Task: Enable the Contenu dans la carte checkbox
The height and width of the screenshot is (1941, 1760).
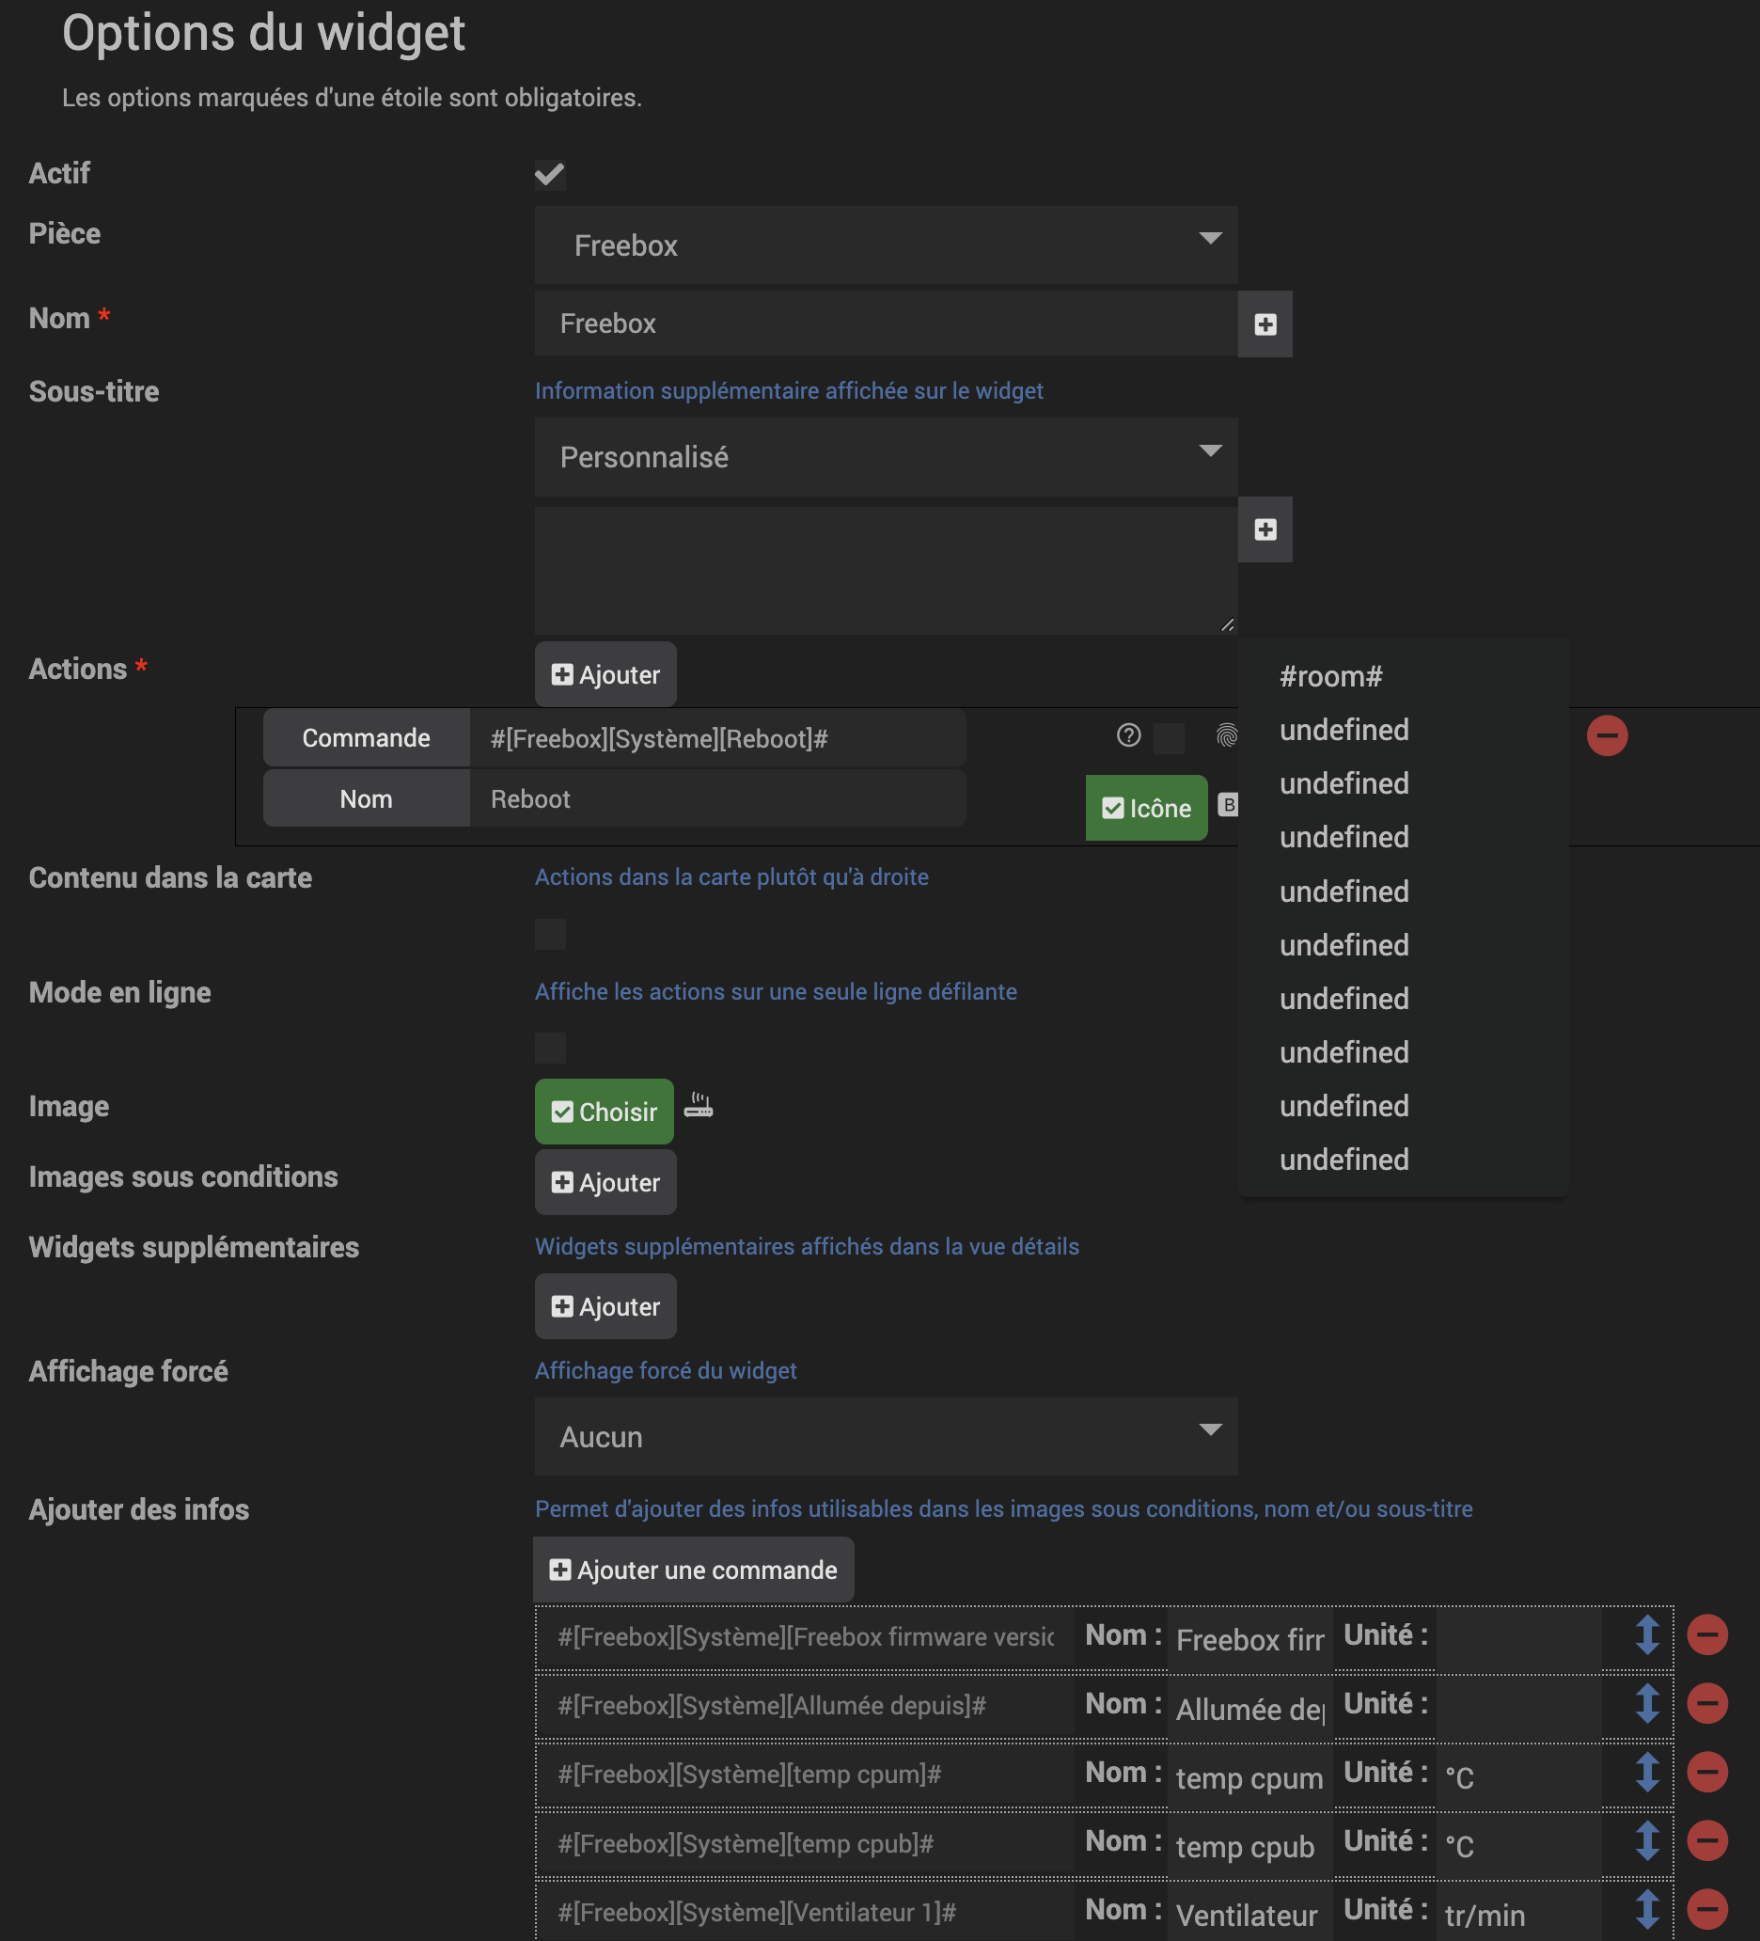Action: coord(550,934)
